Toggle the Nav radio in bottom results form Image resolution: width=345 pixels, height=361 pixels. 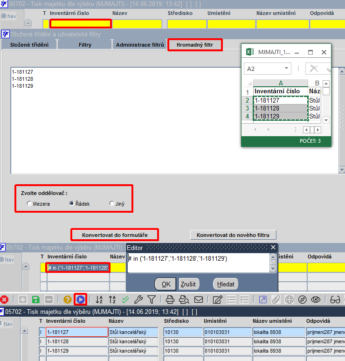click(1, 324)
